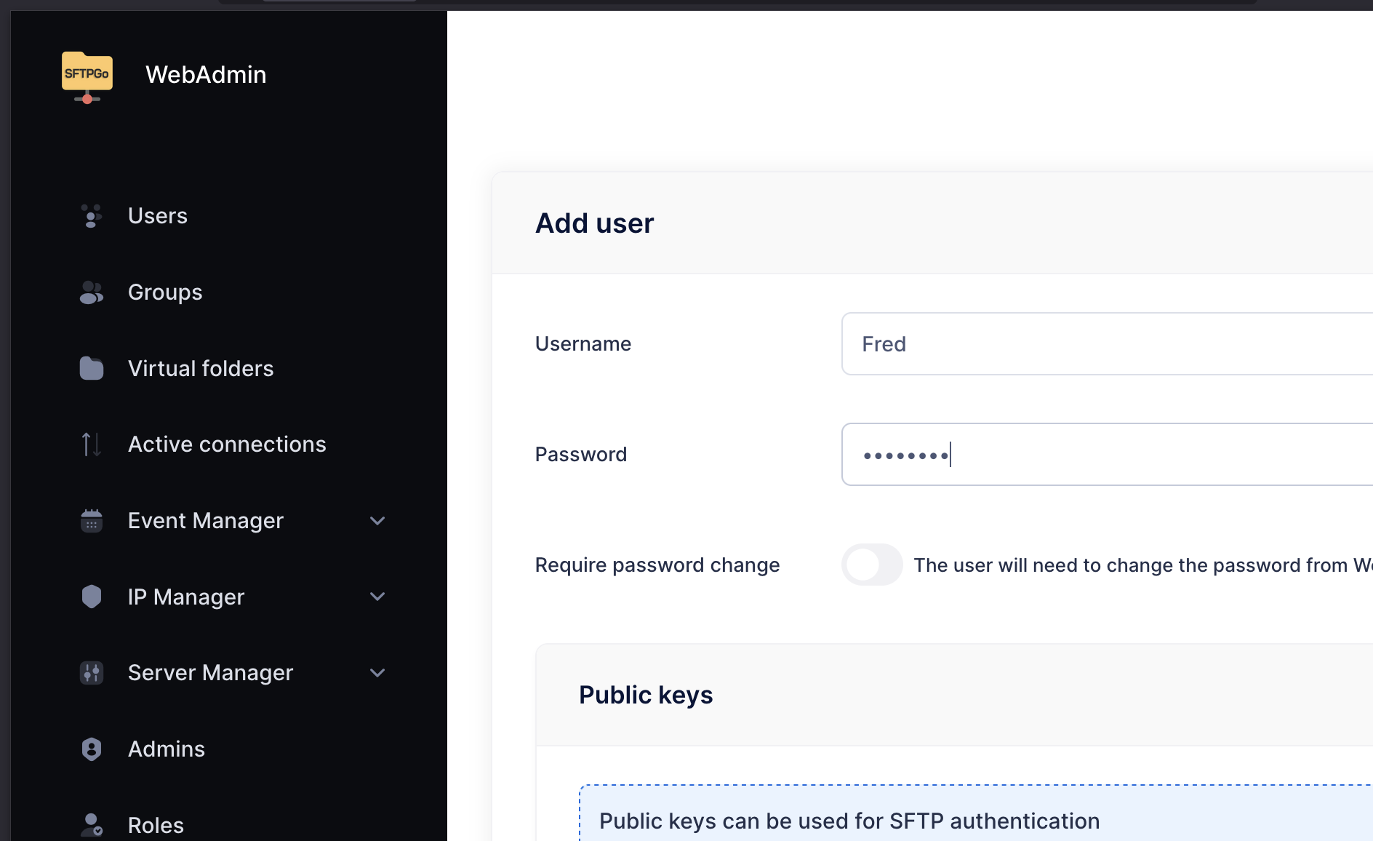This screenshot has height=841, width=1373.
Task: Go to Active connections page
Action: [x=227, y=445]
